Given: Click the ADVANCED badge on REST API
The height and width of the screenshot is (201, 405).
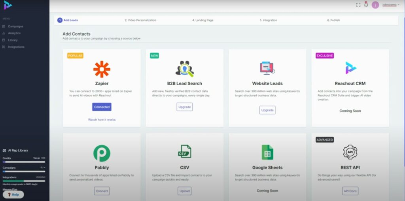Looking at the screenshot, I should tap(325, 139).
